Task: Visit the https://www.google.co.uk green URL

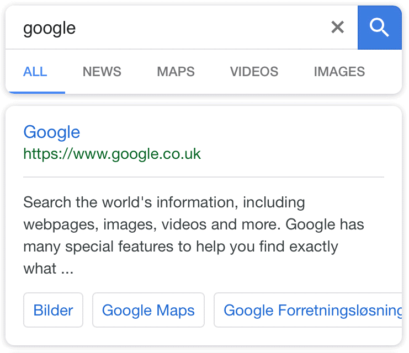Action: click(x=112, y=153)
